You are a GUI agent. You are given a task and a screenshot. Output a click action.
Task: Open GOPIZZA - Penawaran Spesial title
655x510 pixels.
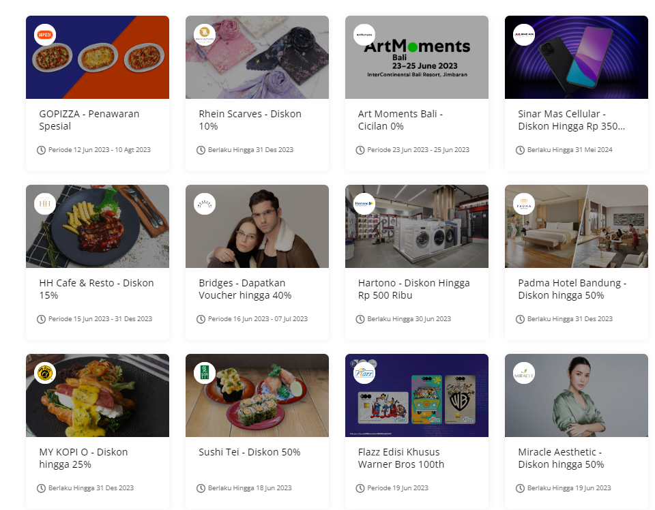coord(89,120)
